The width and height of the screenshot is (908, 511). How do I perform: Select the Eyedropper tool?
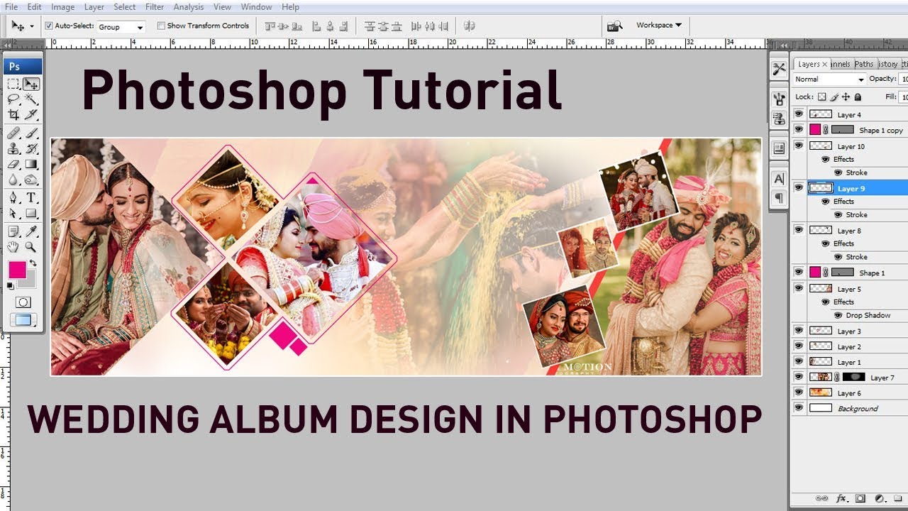(31, 231)
